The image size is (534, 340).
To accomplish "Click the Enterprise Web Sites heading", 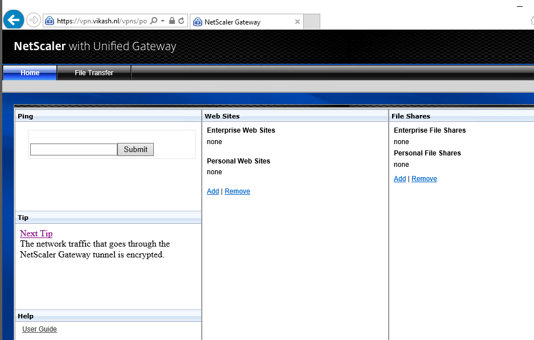I will pyautogui.click(x=241, y=130).
